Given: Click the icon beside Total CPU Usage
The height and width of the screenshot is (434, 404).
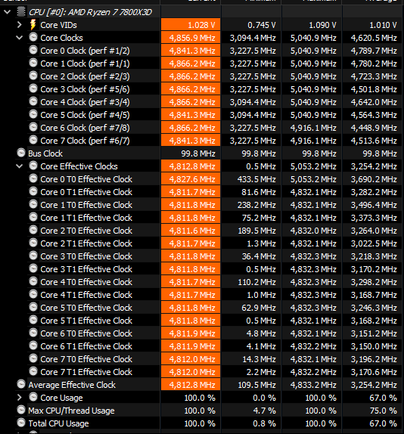Looking at the screenshot, I should [x=21, y=423].
